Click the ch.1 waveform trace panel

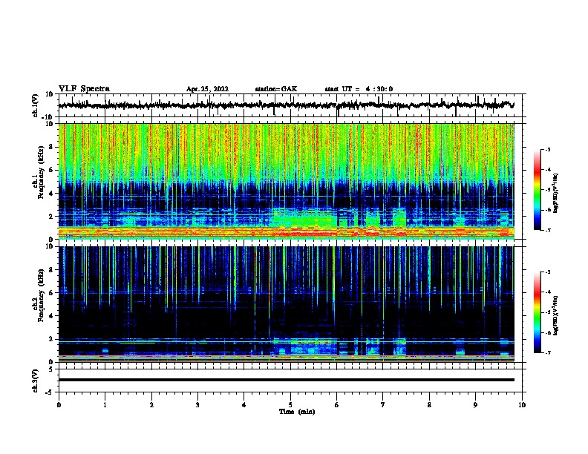(x=290, y=105)
